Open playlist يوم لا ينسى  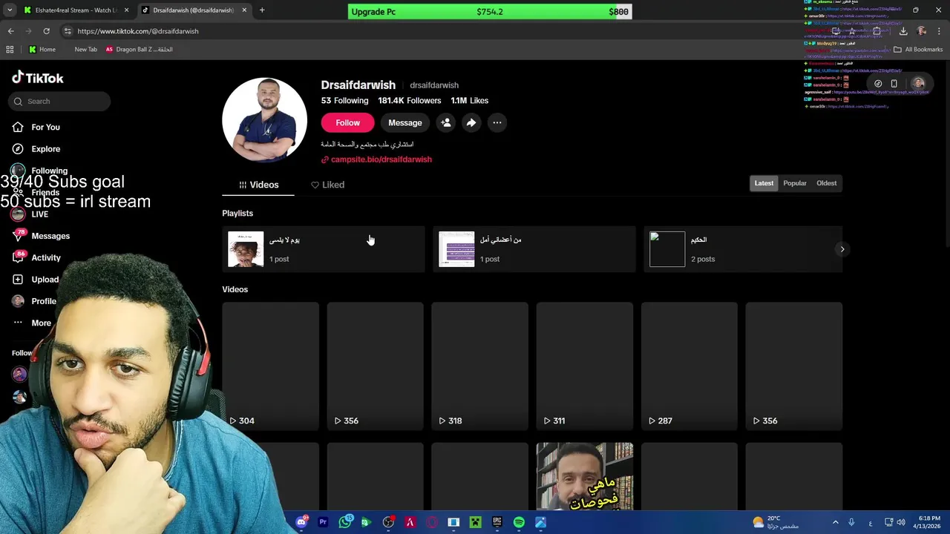click(x=324, y=249)
